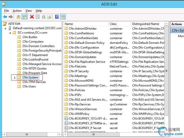Select CN=LostAndFound in the tree
The width and height of the screenshot is (184, 138).
tap(35, 60)
